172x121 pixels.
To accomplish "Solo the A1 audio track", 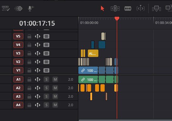I will coord(46,79).
